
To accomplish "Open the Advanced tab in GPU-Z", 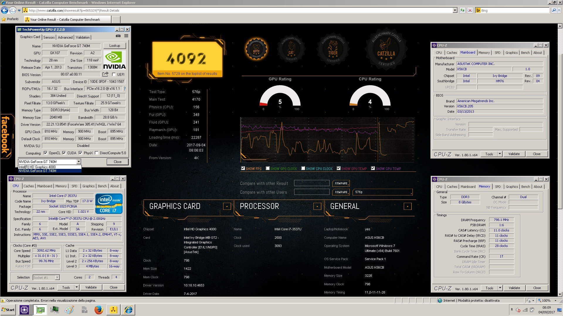I will [65, 37].
